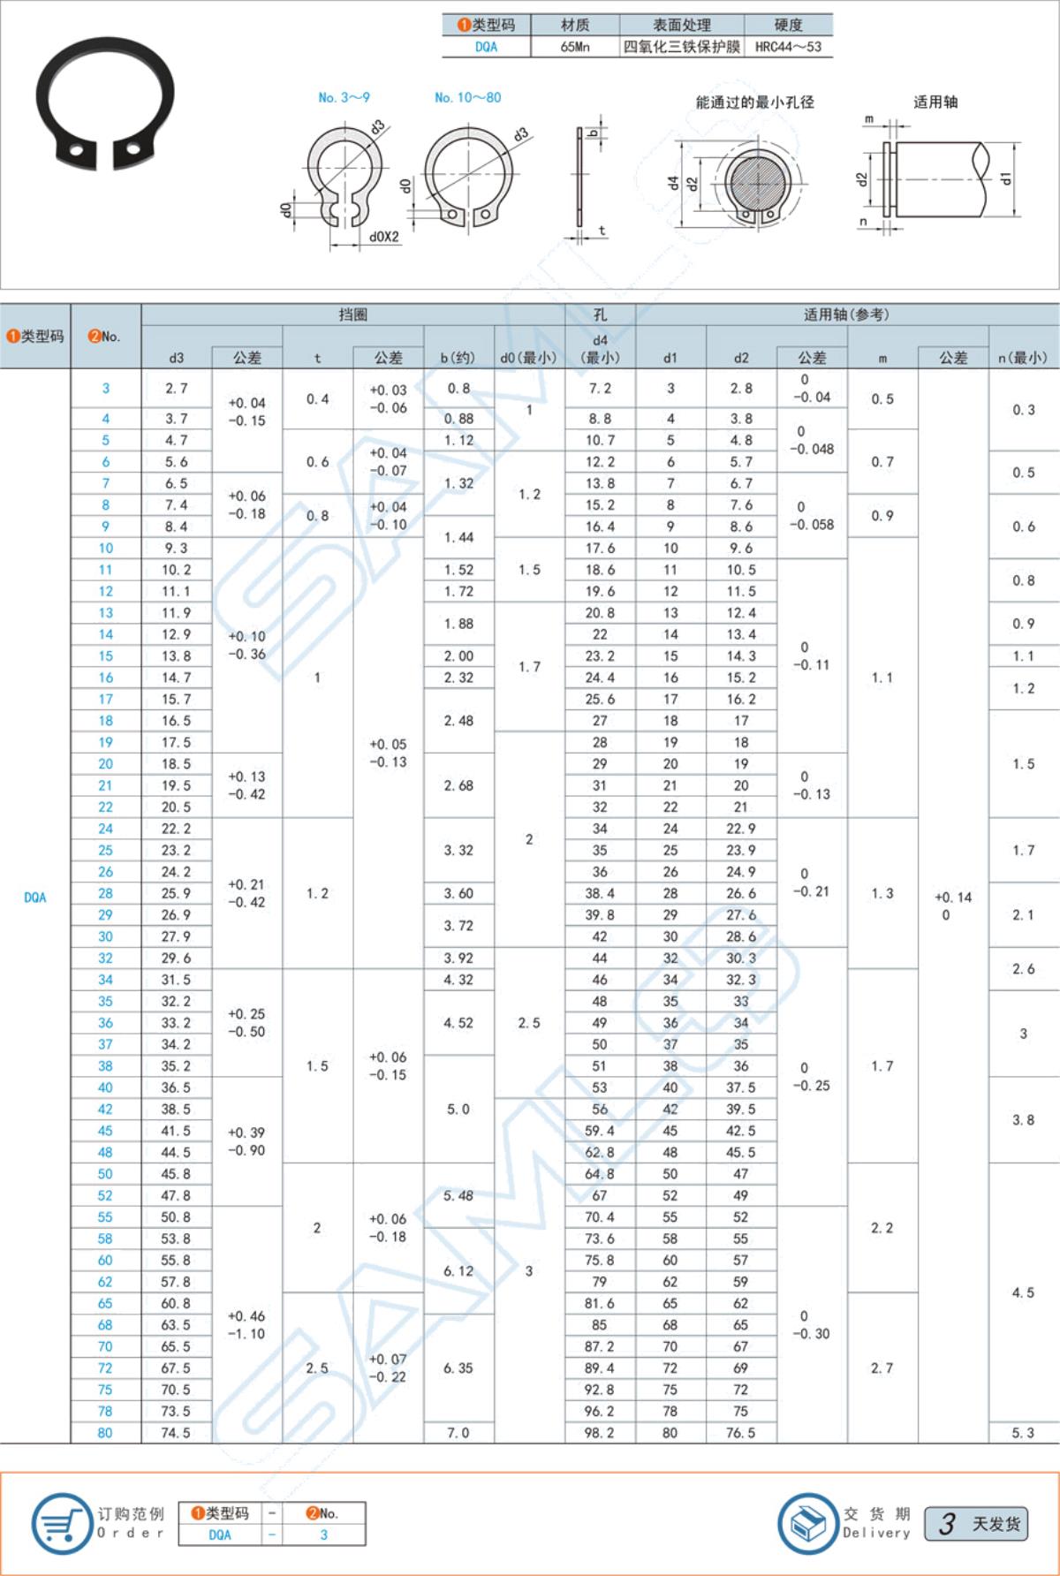This screenshot has height=1576, width=1060.
Task: Click "DQA" in the order example table
Action: (220, 1534)
